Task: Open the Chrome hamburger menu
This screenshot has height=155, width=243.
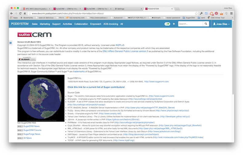Action: coord(231,13)
